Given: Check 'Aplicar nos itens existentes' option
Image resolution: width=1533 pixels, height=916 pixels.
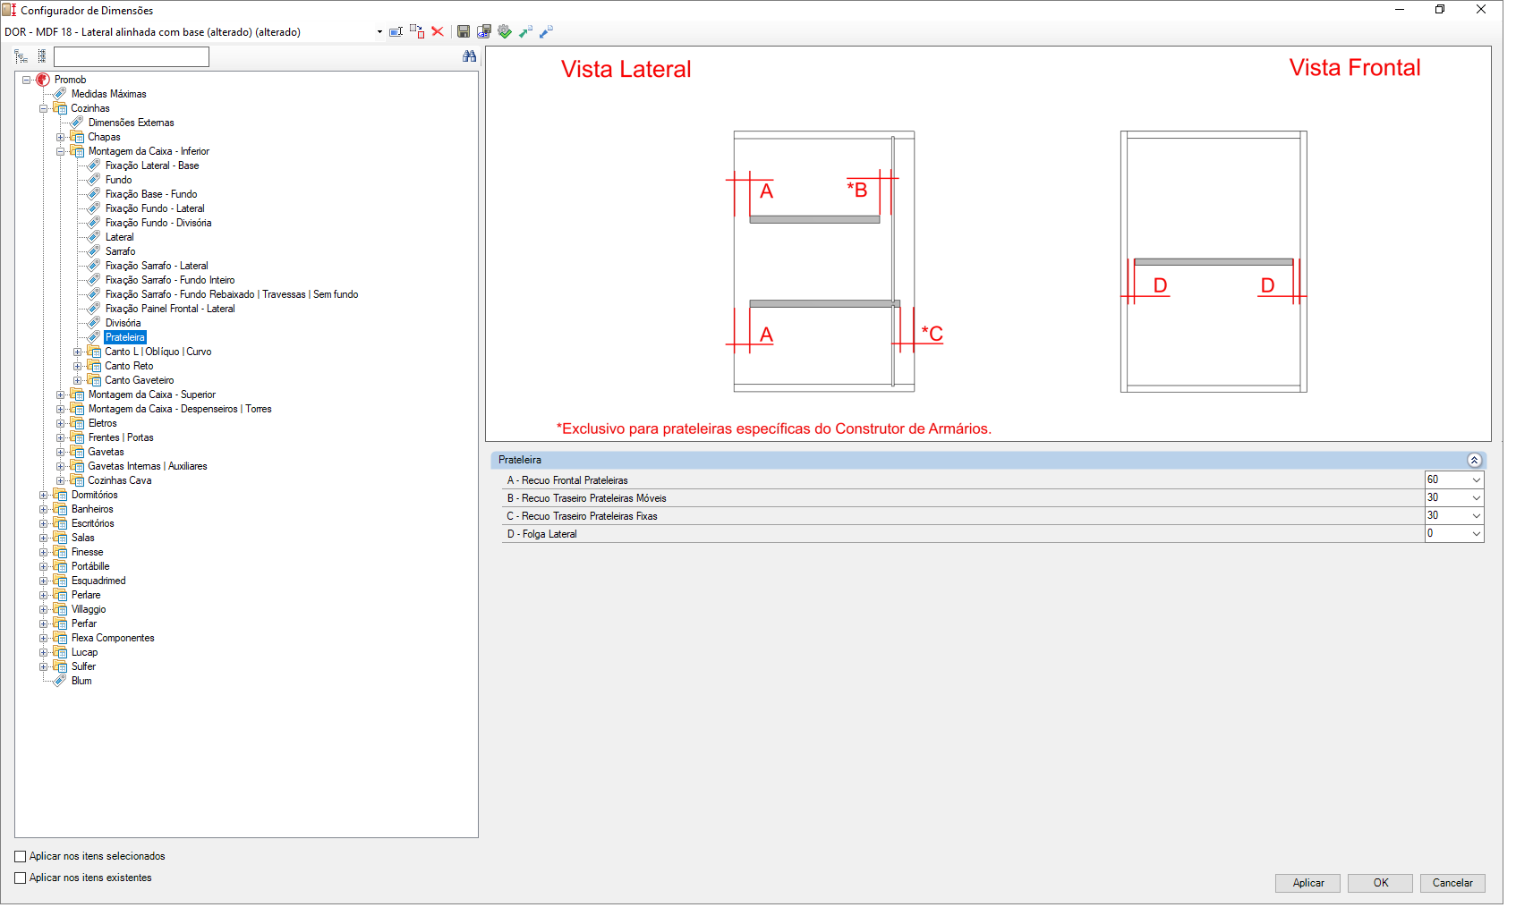Looking at the screenshot, I should [x=21, y=878].
